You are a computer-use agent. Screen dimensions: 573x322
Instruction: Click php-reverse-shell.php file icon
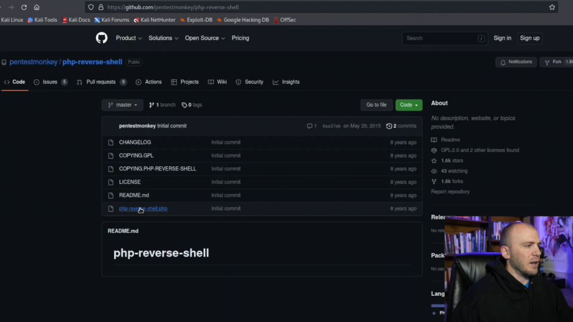coord(111,209)
